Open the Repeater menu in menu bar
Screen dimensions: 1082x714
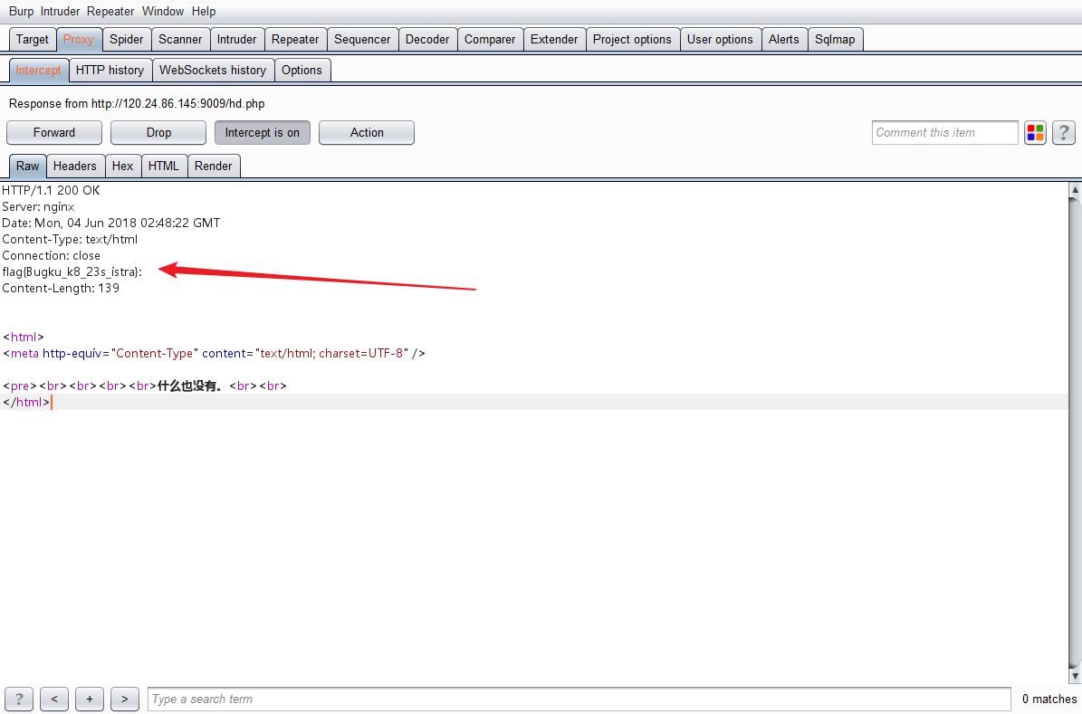110,11
